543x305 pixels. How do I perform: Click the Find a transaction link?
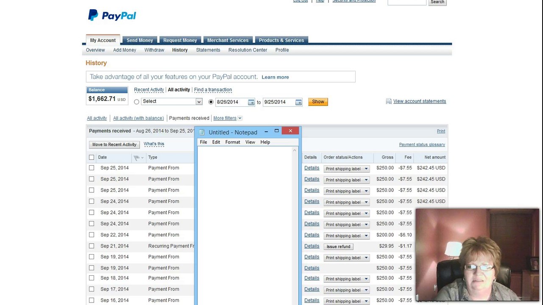click(213, 90)
